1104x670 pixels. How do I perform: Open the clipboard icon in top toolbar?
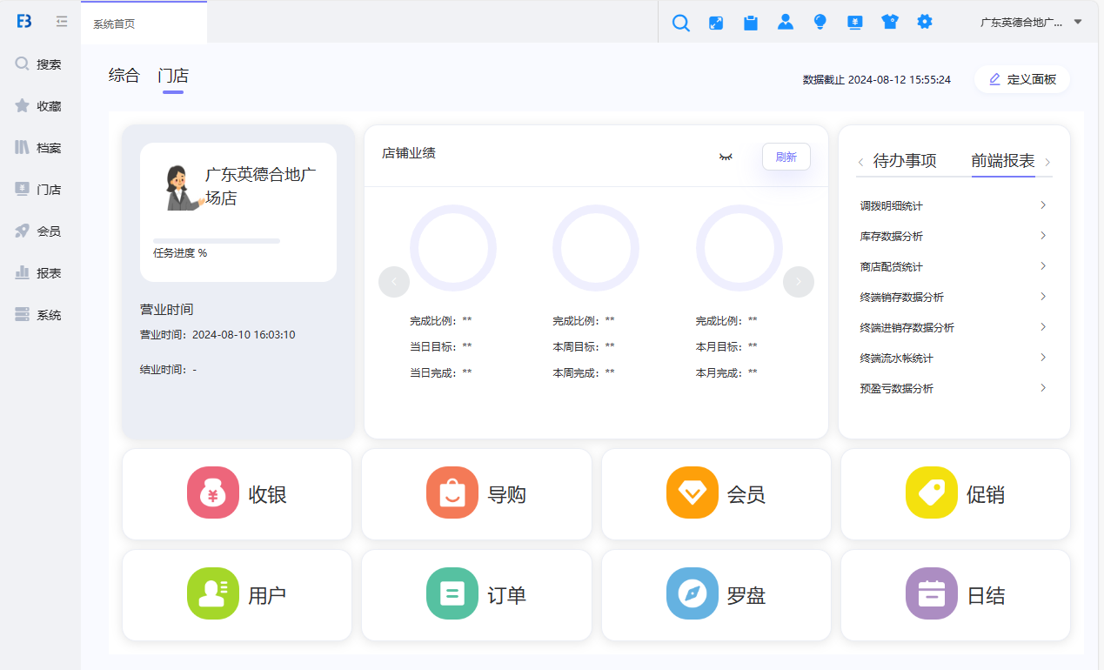point(750,23)
